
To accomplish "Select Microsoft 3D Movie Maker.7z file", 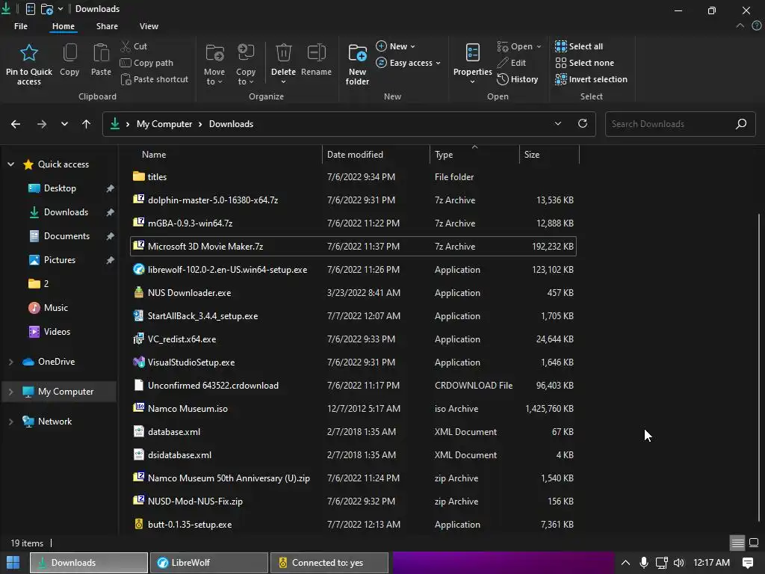I will [353, 247].
